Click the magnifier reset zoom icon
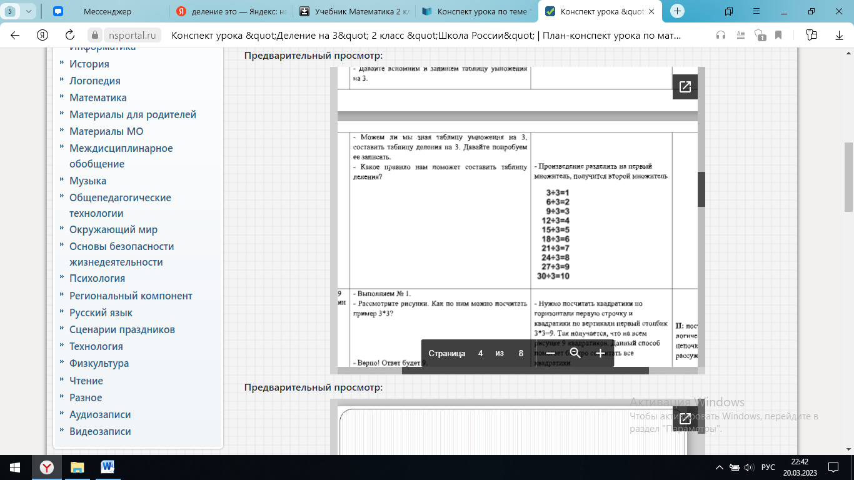The image size is (854, 480). pos(575,353)
